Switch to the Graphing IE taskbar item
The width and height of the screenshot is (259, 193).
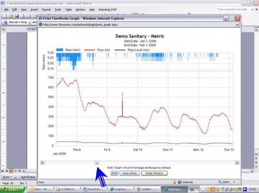[121, 189]
